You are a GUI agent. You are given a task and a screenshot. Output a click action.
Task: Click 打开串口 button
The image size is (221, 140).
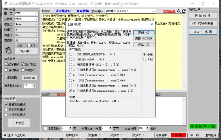26,51
